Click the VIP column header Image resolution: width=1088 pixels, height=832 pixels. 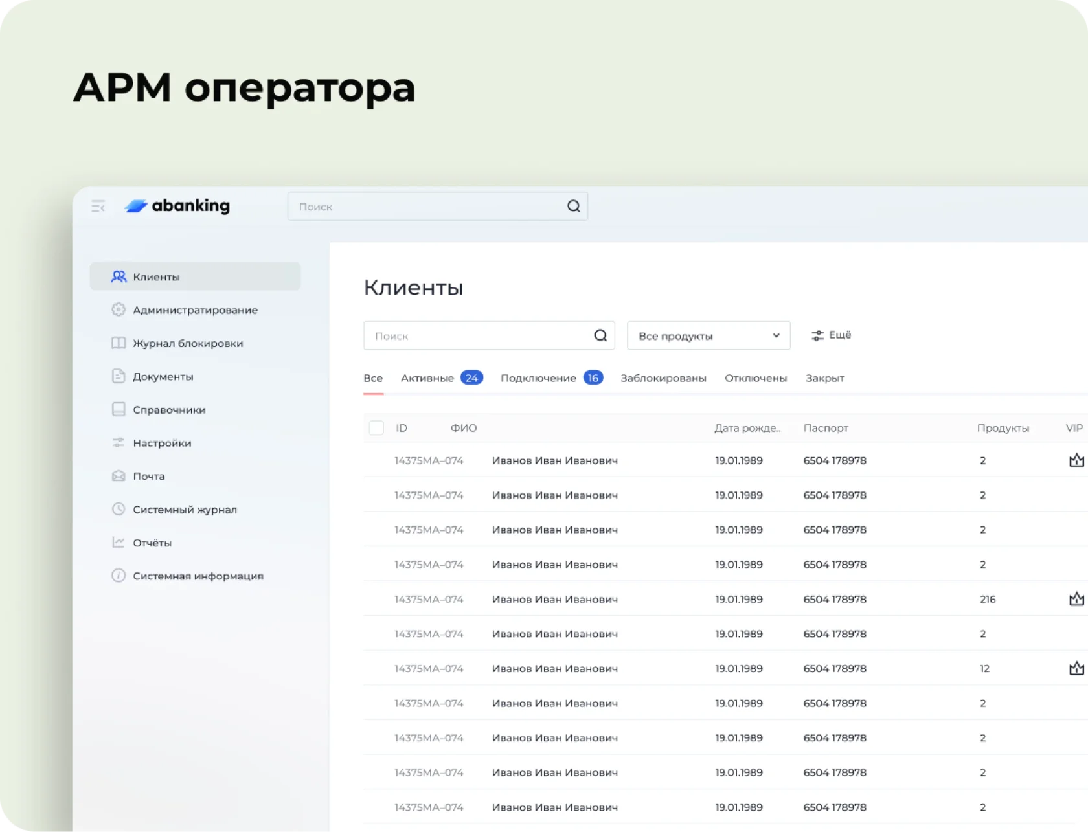coord(1074,428)
